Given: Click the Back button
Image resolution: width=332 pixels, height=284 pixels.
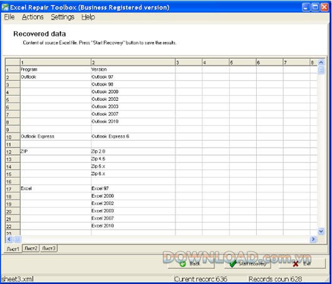Looking at the screenshot, I should click(x=191, y=263).
